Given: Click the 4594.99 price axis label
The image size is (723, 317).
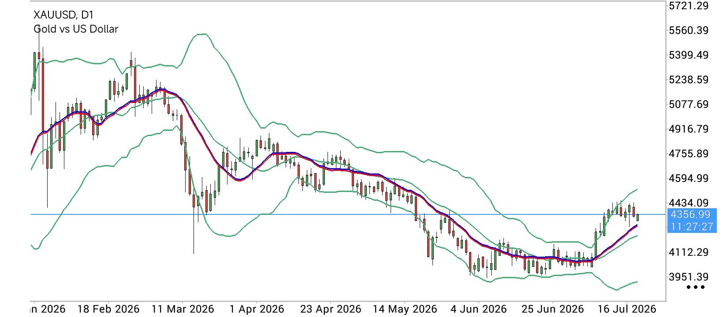Looking at the screenshot, I should pos(689,178).
